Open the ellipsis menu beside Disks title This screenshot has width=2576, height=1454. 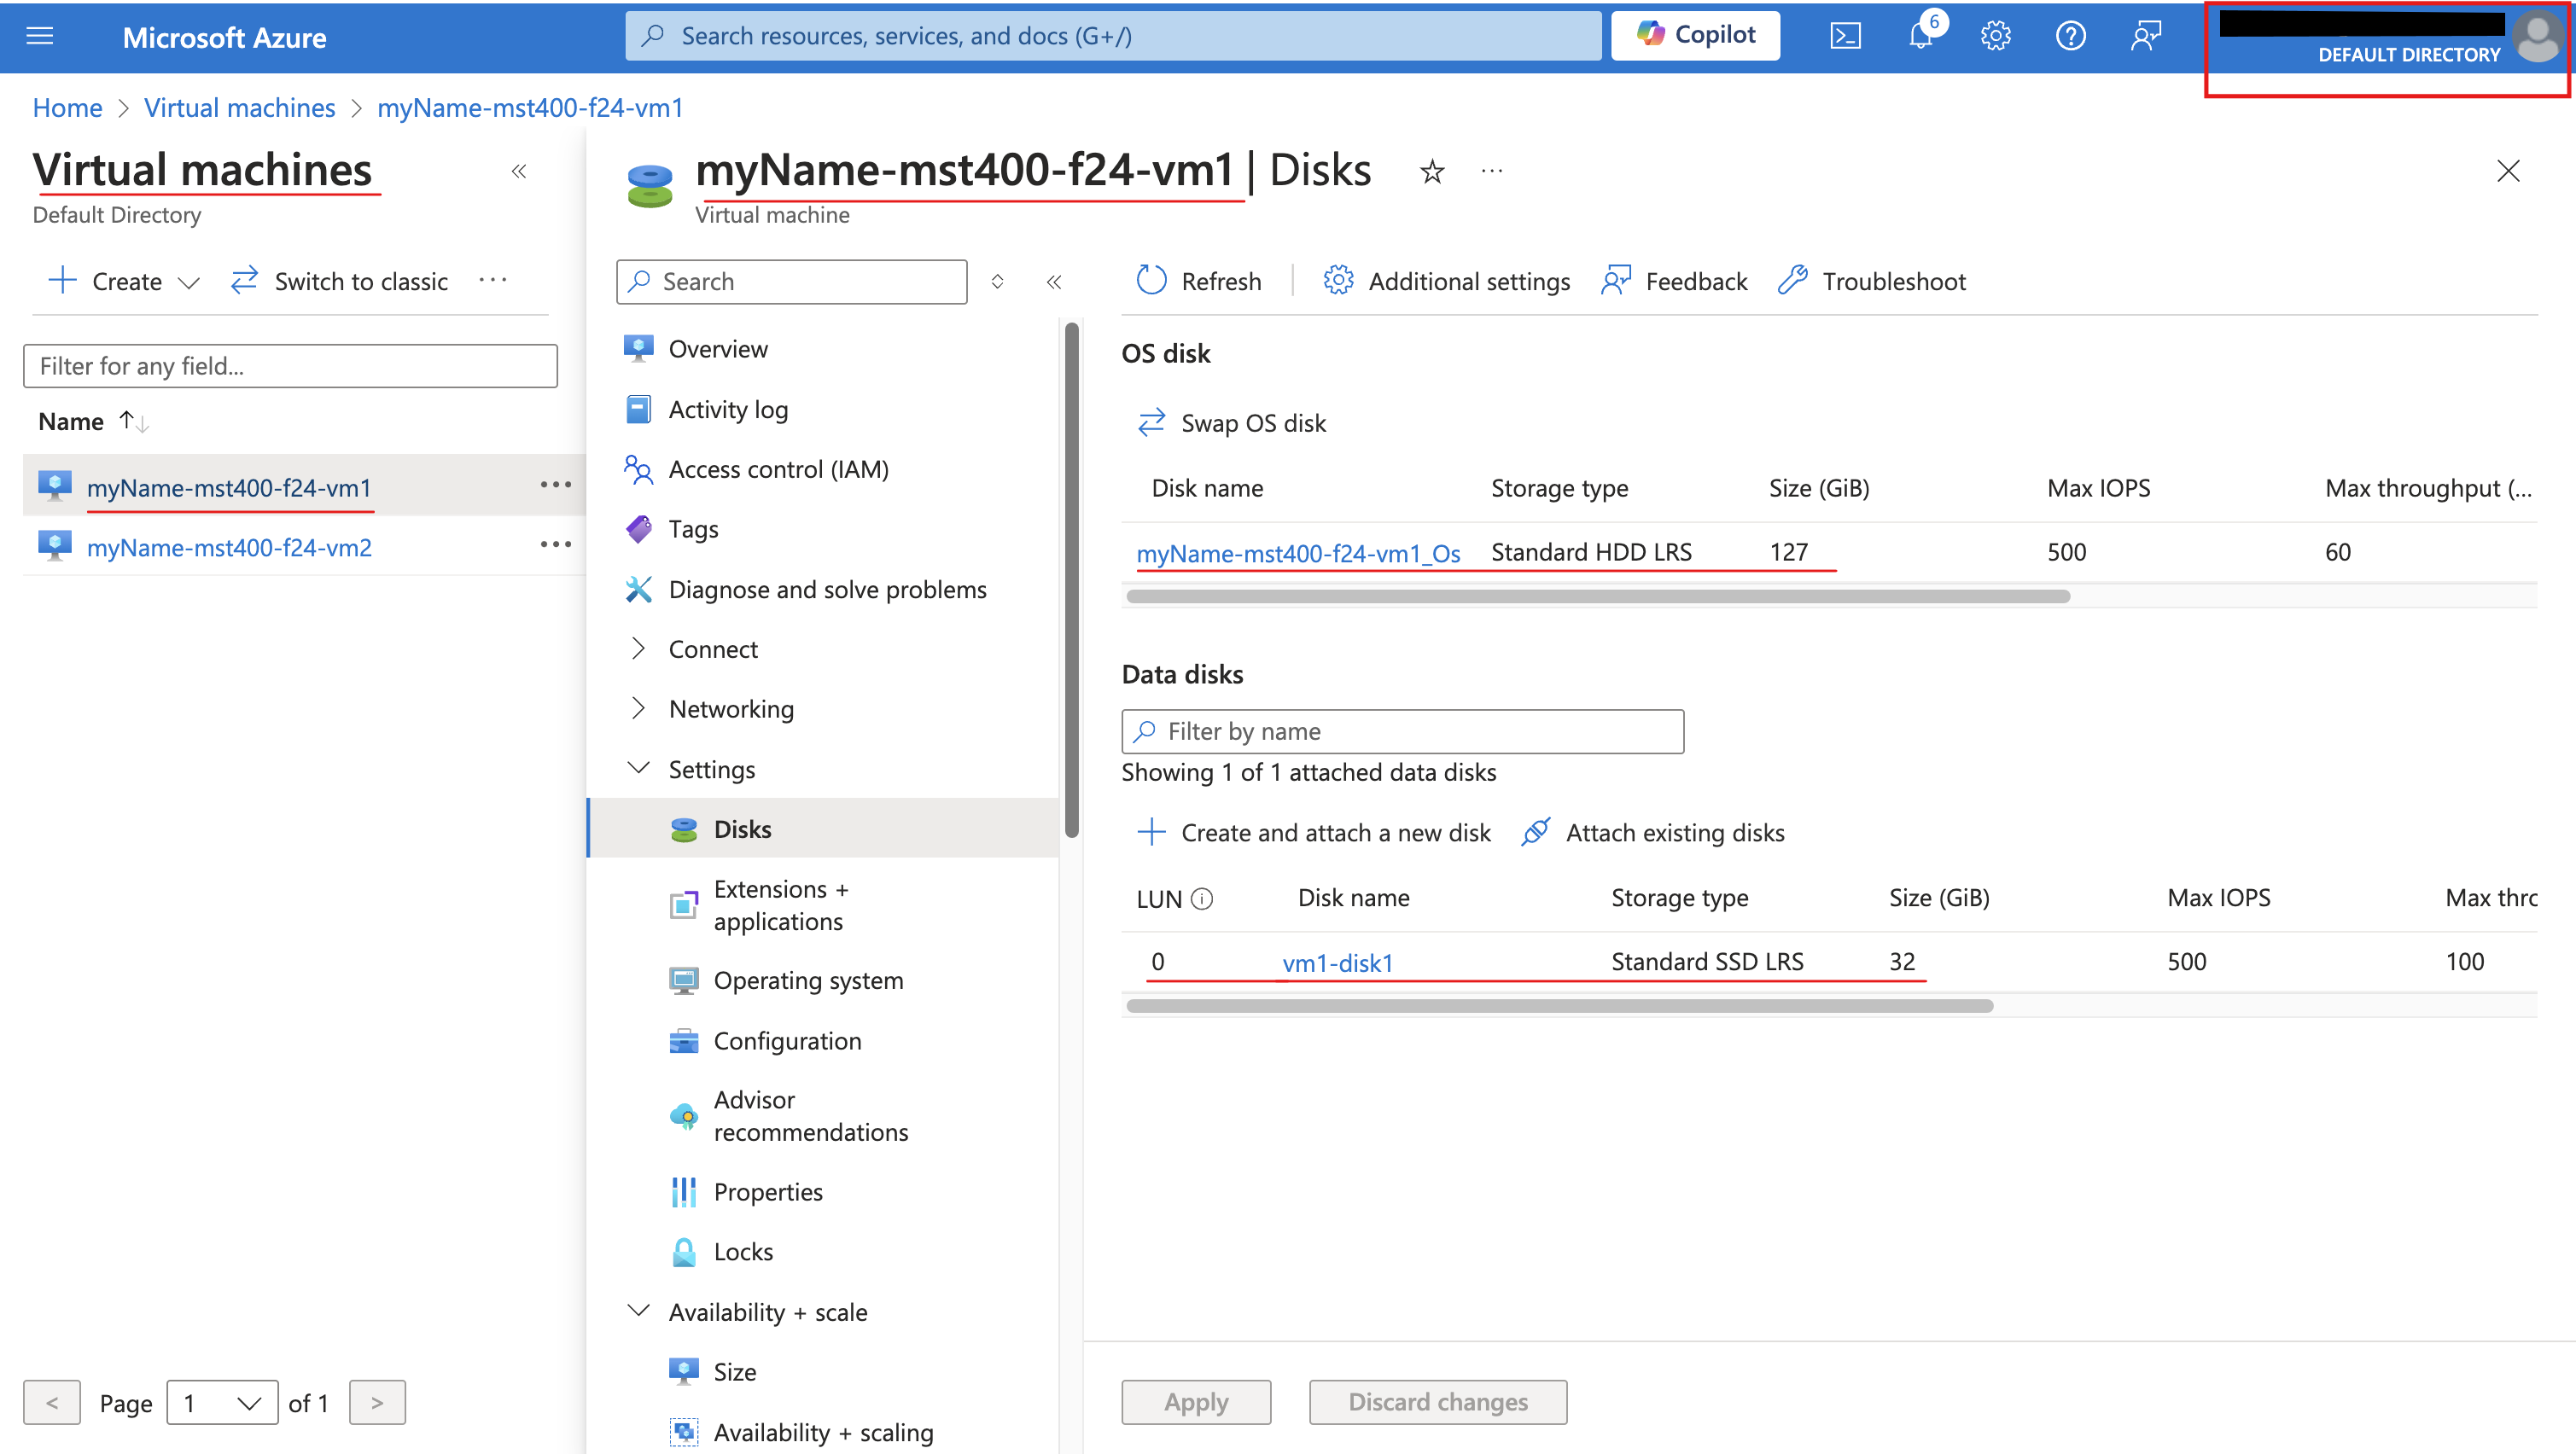[1492, 172]
